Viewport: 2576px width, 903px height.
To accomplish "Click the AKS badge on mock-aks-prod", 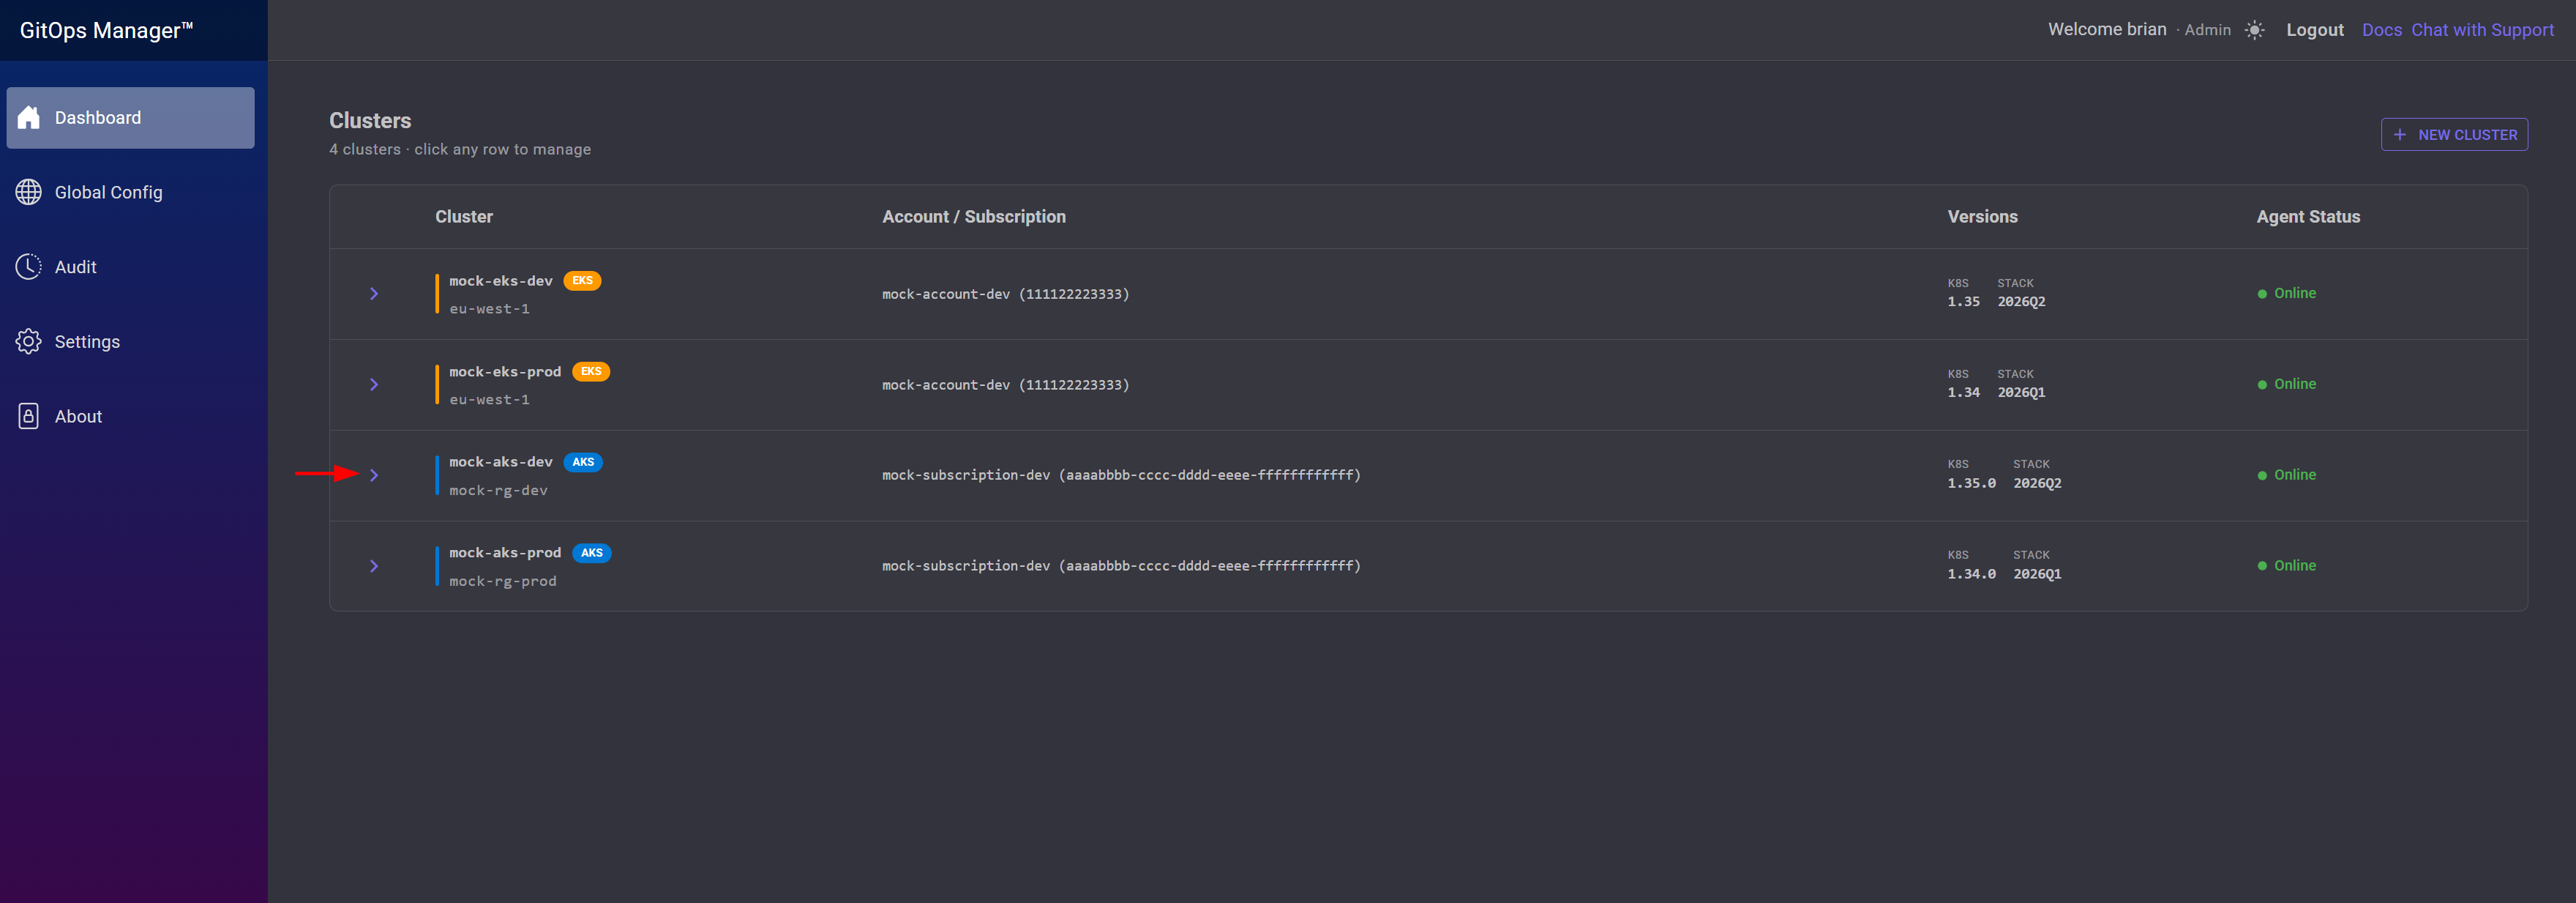I will click(x=592, y=553).
